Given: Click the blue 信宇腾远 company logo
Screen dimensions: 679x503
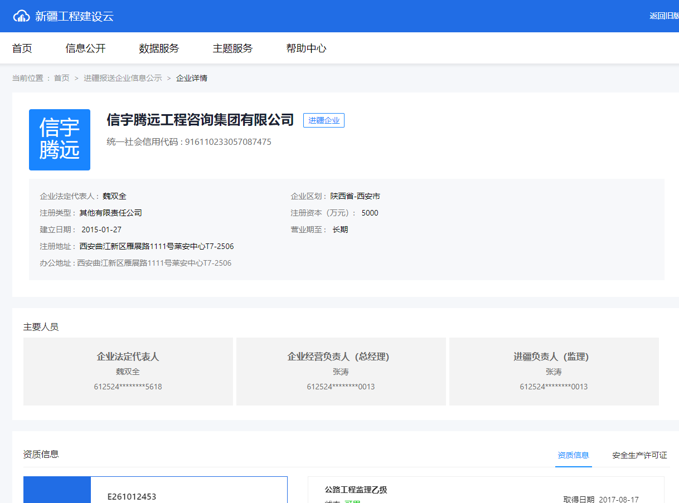Looking at the screenshot, I should tap(59, 140).
